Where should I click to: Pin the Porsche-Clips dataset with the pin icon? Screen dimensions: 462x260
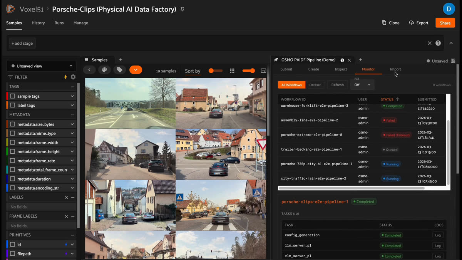coord(182,9)
